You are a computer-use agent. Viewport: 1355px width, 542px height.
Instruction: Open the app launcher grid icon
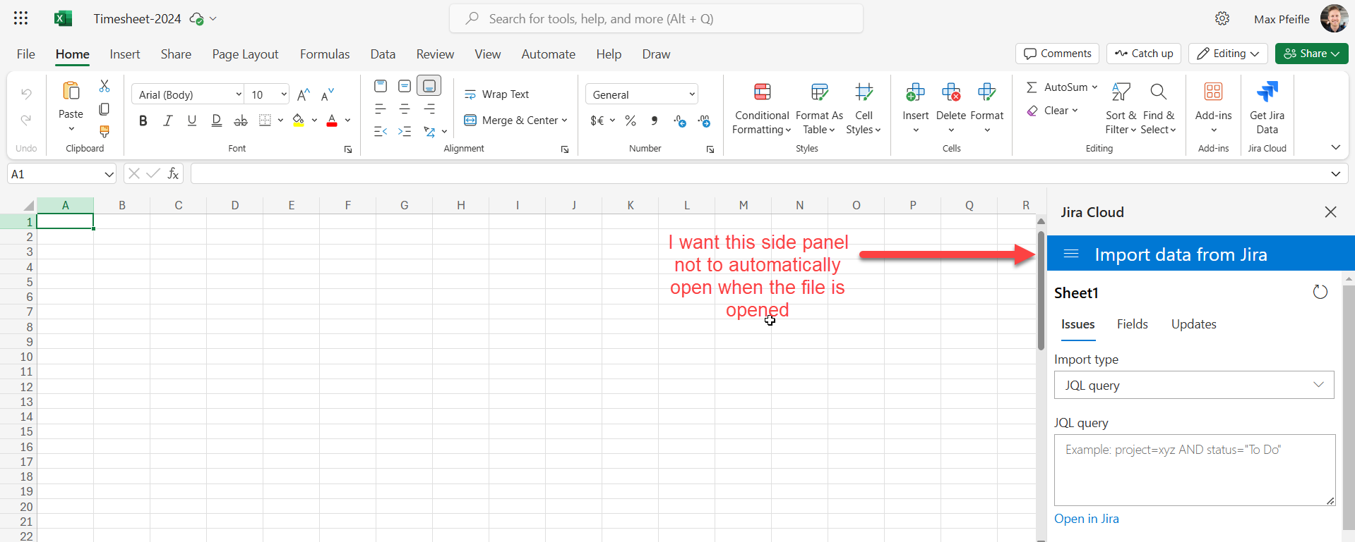(21, 19)
